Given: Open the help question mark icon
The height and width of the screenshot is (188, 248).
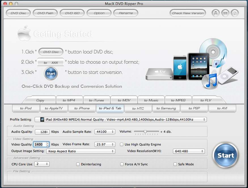Looking at the screenshot, I should (x=235, y=13).
